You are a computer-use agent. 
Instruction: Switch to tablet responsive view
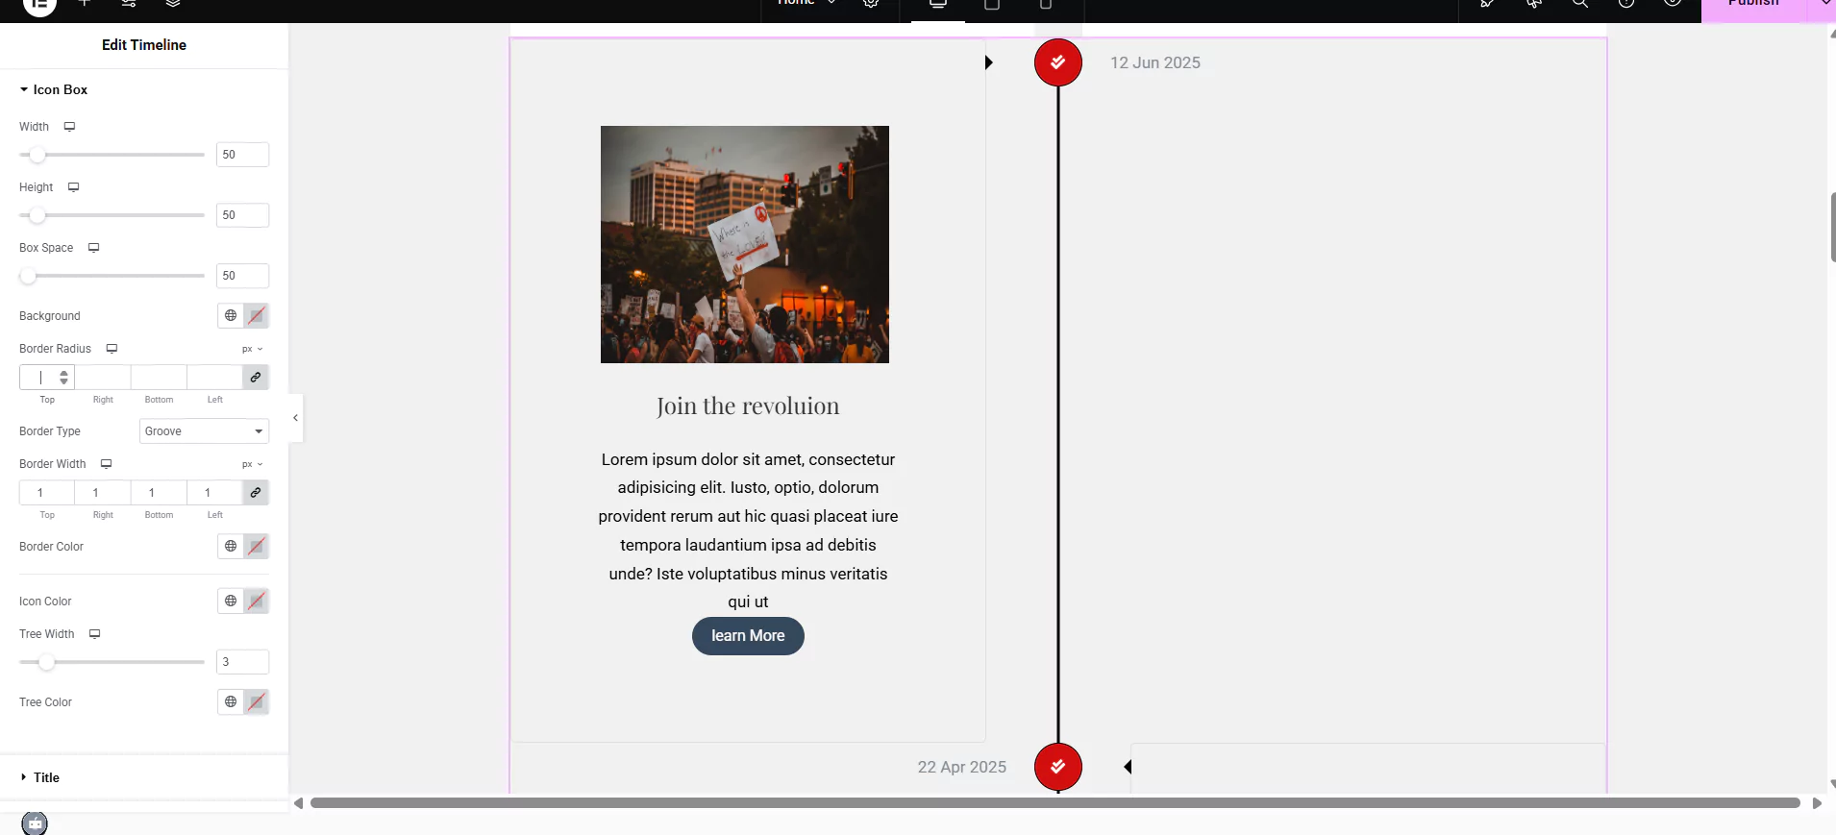(992, 5)
